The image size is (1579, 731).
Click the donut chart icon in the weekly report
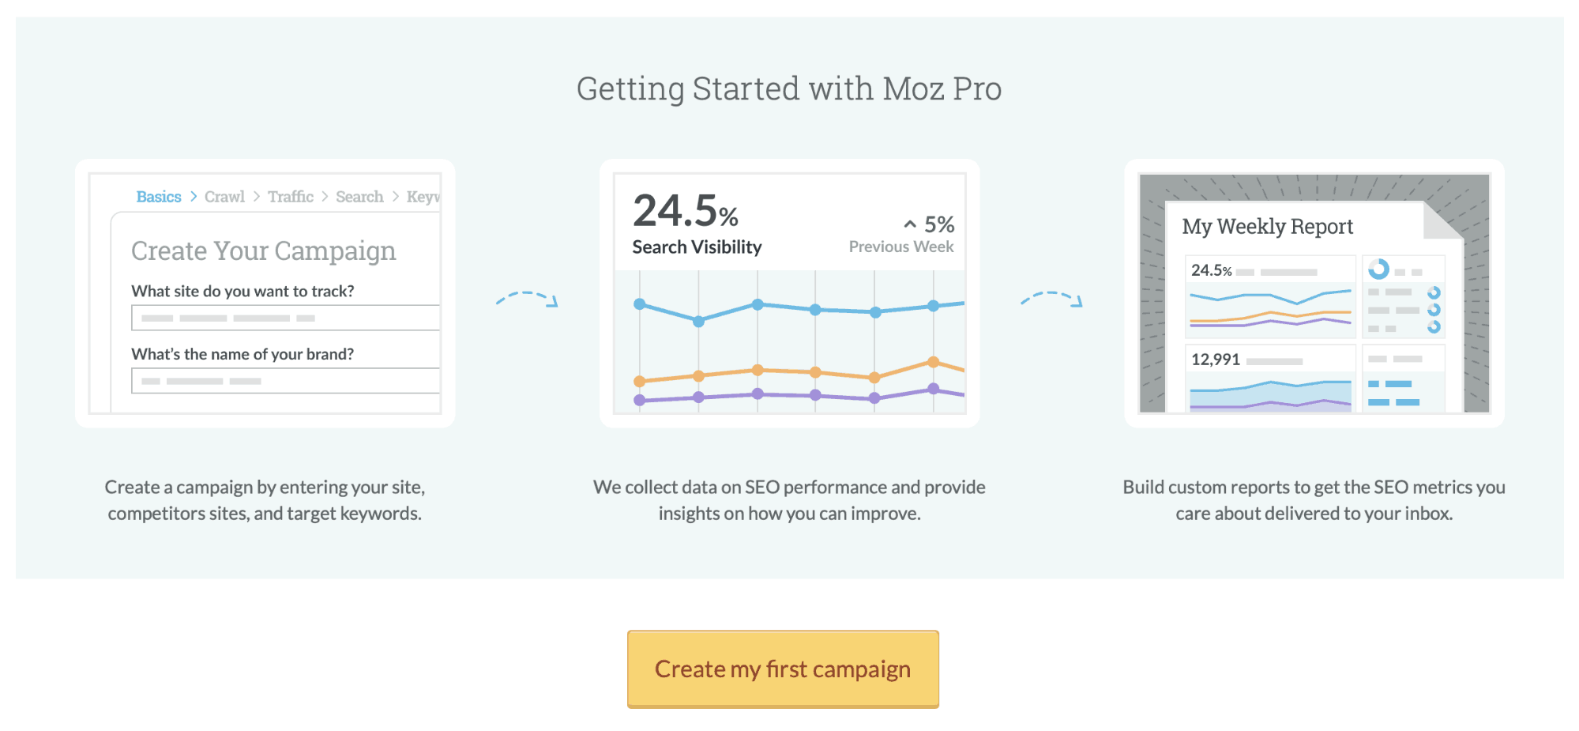[x=1379, y=268]
